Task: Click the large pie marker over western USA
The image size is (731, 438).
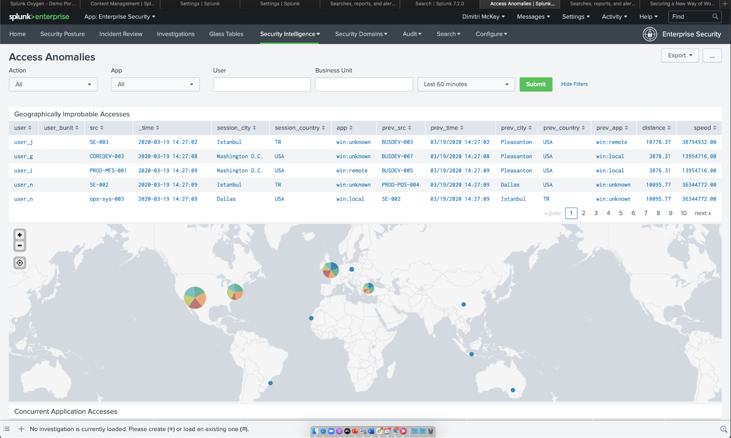Action: tap(195, 298)
